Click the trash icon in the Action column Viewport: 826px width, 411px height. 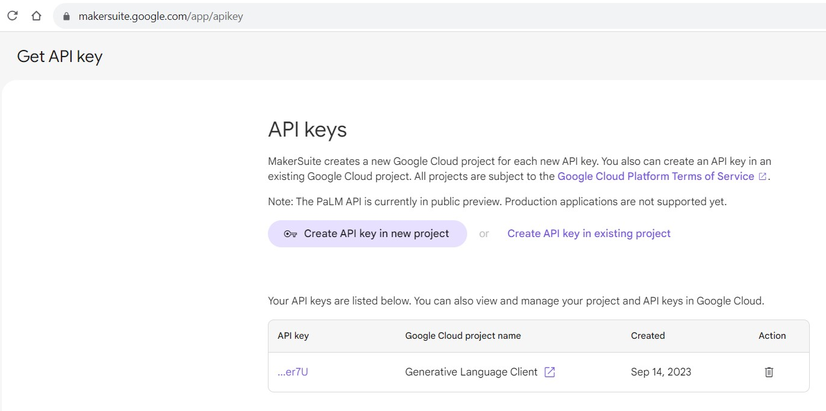(x=769, y=372)
